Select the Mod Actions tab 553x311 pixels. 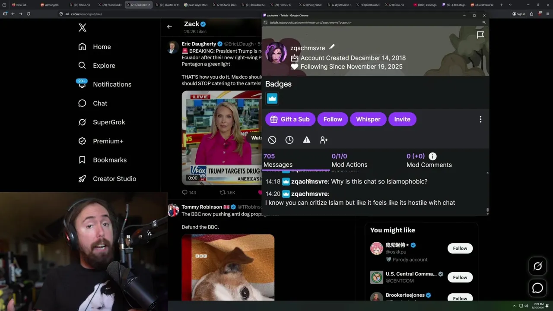[349, 160]
